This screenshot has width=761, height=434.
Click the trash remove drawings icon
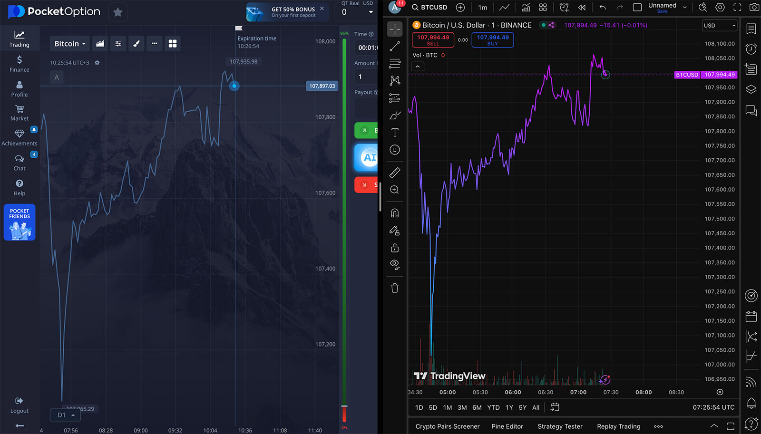click(394, 288)
